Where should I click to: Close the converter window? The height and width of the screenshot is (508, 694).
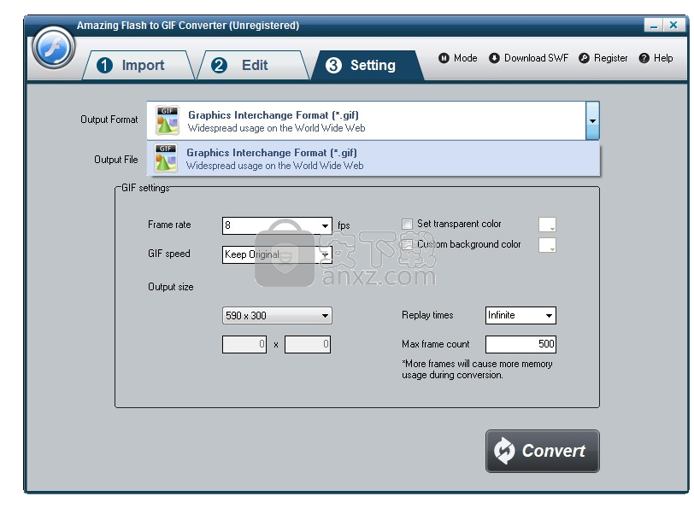pos(673,26)
